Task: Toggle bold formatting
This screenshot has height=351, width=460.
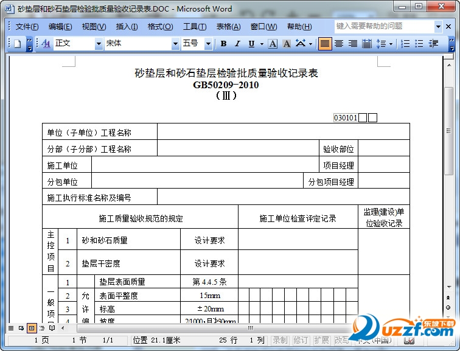Action: [x=223, y=44]
